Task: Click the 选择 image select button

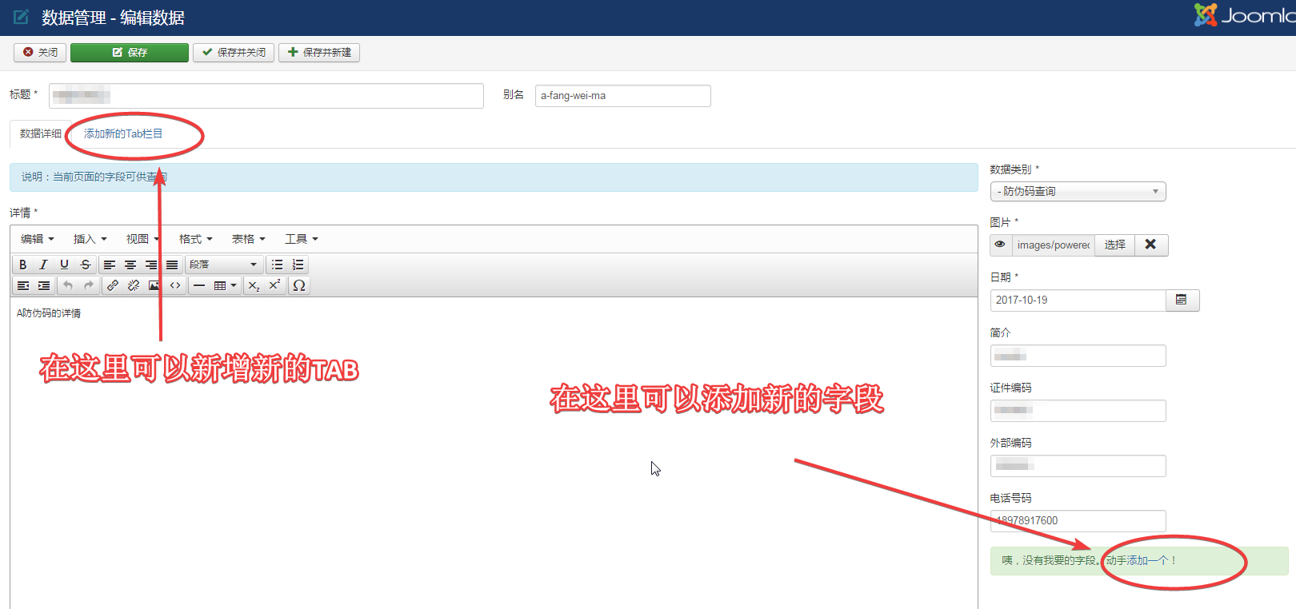Action: (1114, 245)
